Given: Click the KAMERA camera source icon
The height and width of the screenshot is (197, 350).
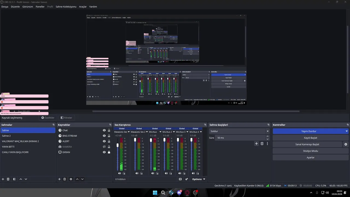Looking at the screenshot, I should click(60, 147).
